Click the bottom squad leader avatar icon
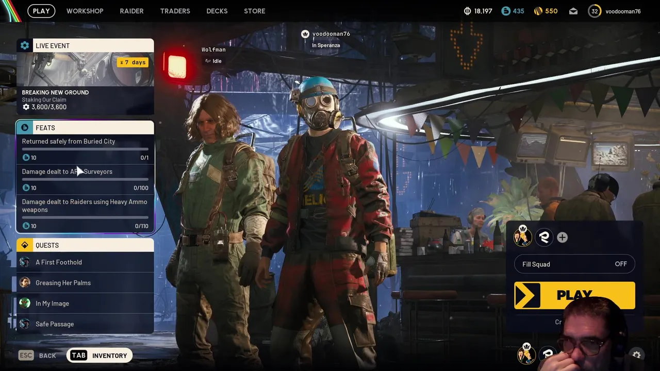 click(x=526, y=353)
